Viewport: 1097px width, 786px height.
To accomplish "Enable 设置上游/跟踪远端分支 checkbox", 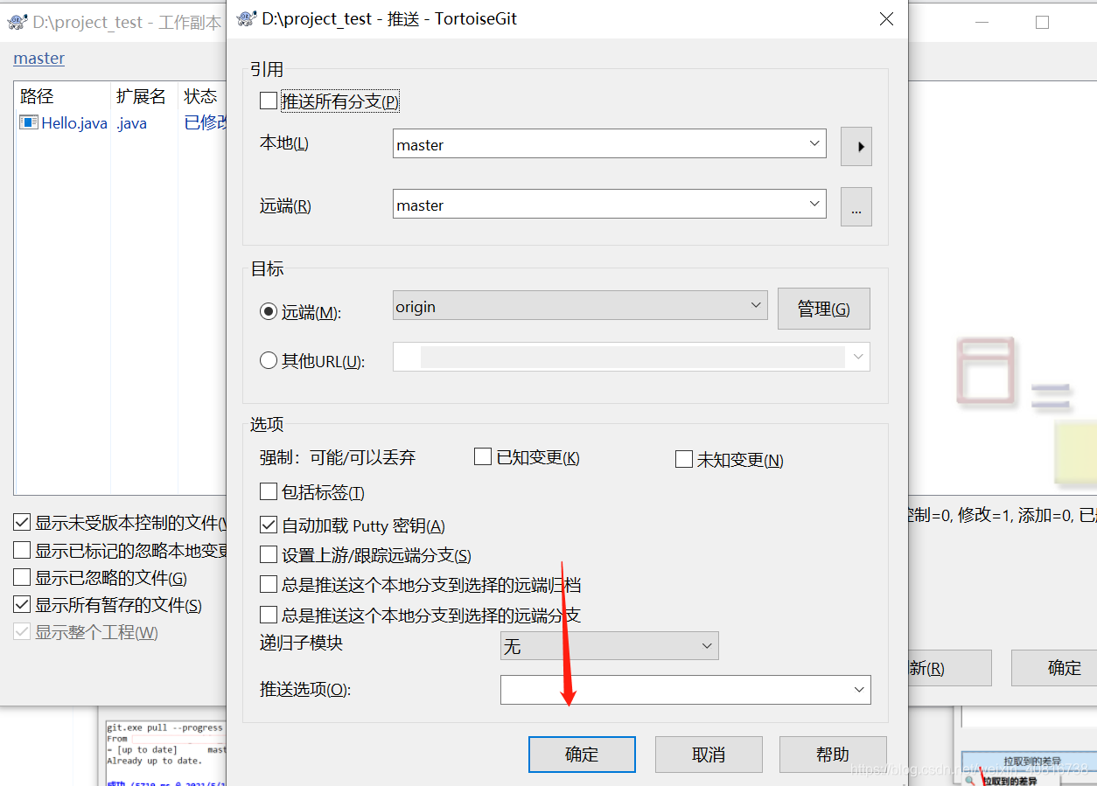I will 269,554.
